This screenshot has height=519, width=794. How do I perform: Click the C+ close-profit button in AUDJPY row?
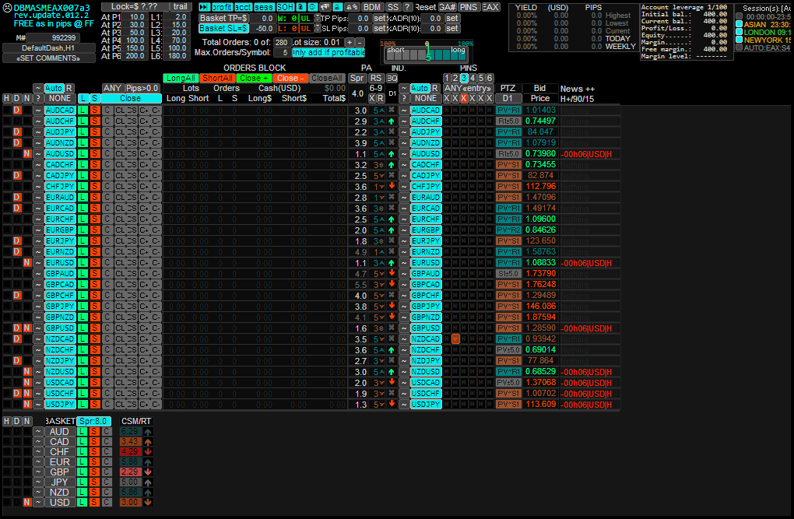pyautogui.click(x=144, y=132)
